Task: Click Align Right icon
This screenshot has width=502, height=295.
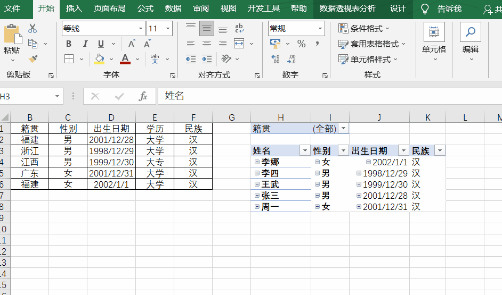Action: [223, 44]
